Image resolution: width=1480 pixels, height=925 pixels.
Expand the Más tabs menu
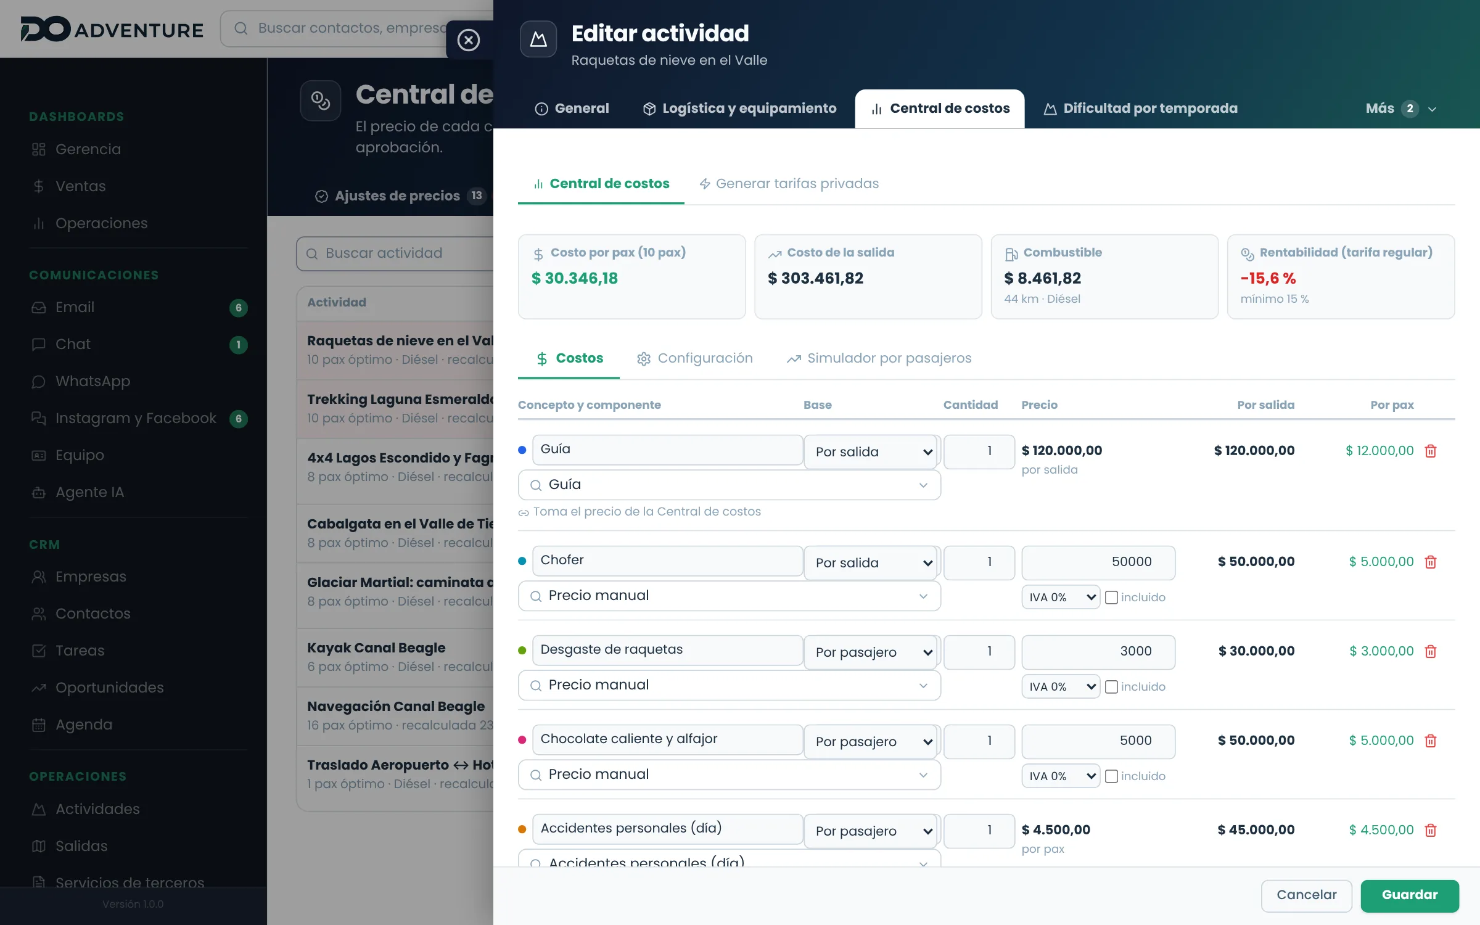click(1401, 109)
